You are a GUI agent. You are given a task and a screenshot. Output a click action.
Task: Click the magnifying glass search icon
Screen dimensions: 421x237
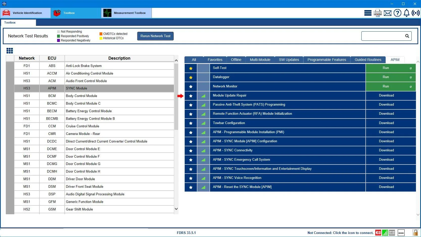pyautogui.click(x=407, y=36)
